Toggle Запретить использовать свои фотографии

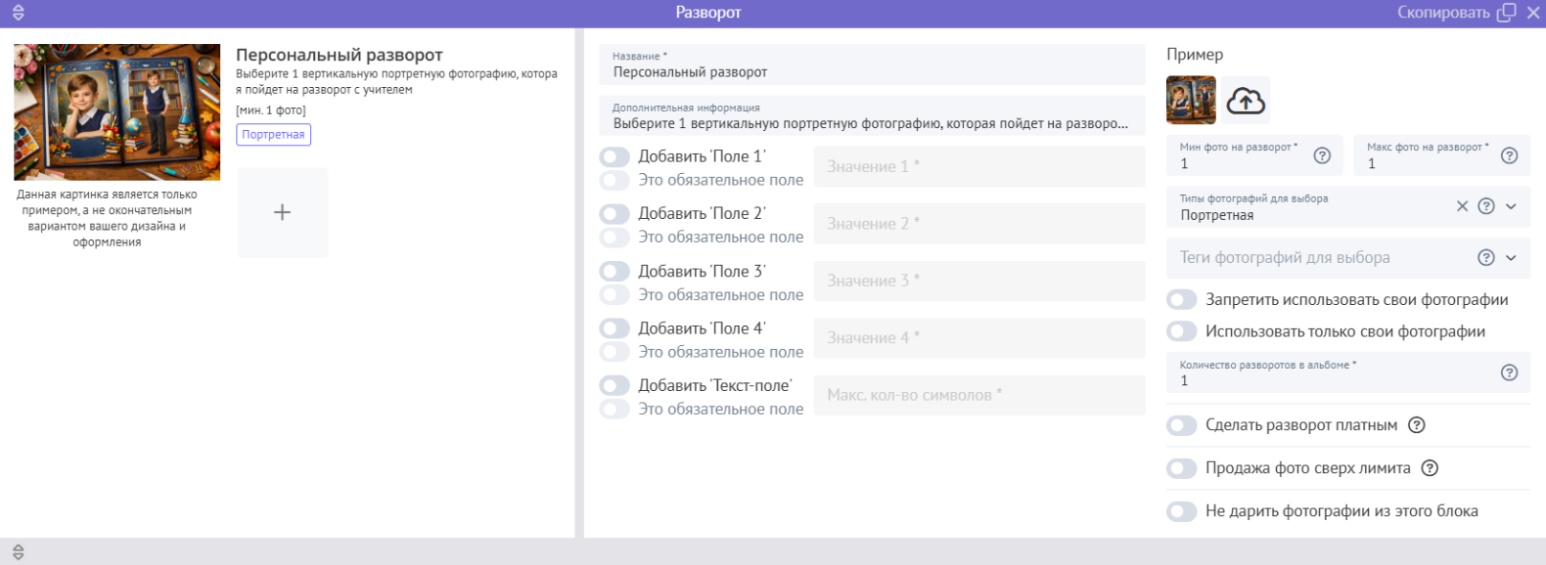tap(1182, 300)
